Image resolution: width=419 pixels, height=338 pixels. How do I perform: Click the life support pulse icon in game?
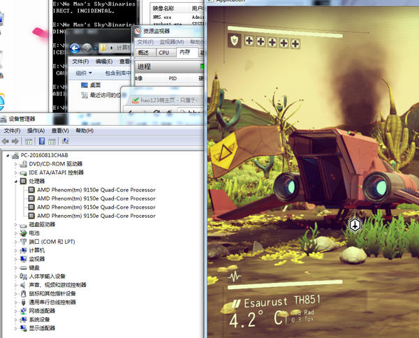click(x=235, y=277)
